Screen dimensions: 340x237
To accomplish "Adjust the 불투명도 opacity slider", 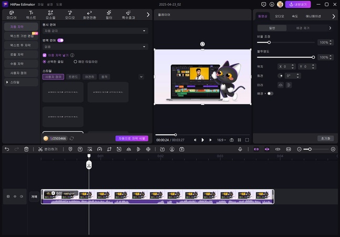I will [314, 57].
